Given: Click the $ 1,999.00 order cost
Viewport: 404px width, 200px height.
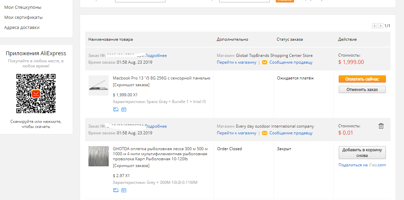Looking at the screenshot, I should click(x=351, y=62).
